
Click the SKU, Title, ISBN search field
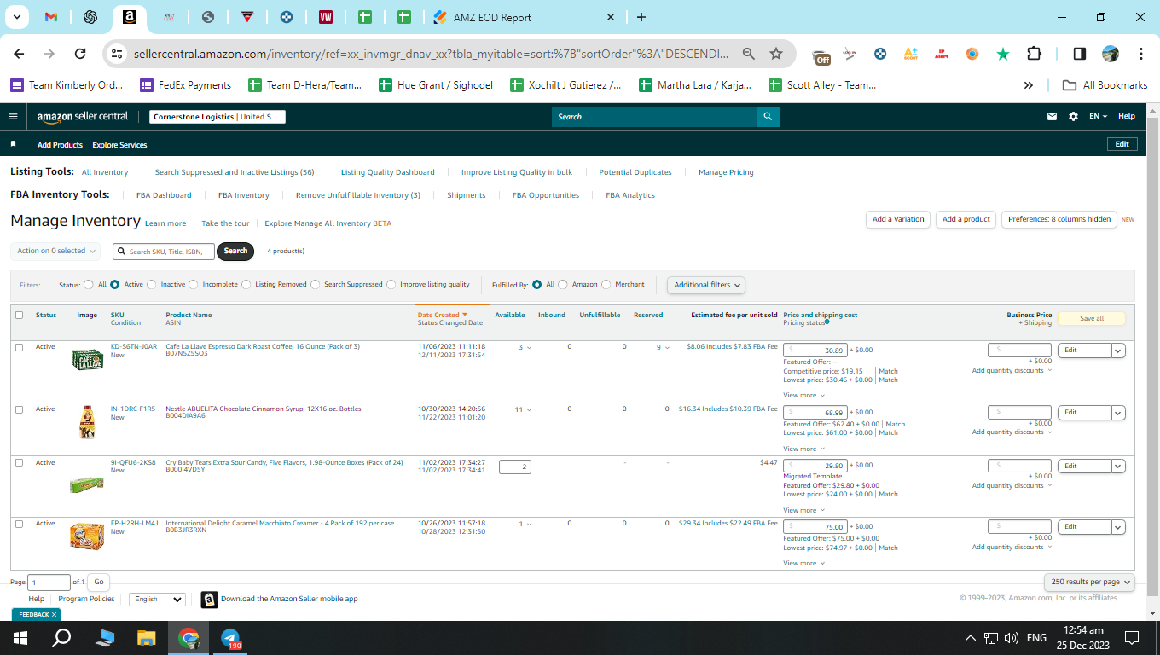point(164,252)
